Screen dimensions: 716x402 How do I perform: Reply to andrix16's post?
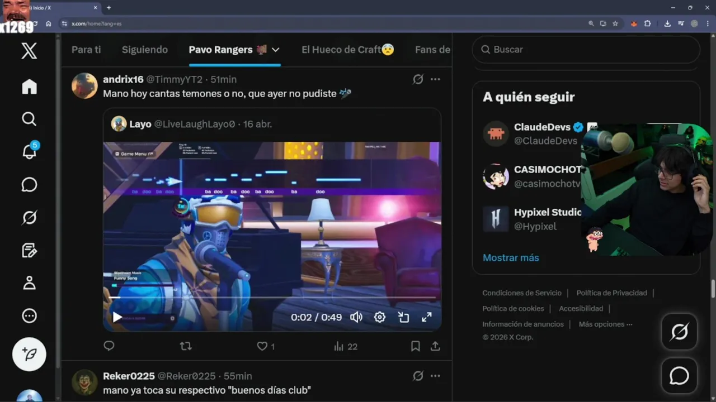tap(109, 346)
